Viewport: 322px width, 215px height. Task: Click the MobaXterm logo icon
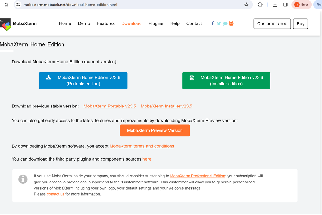pos(5,24)
